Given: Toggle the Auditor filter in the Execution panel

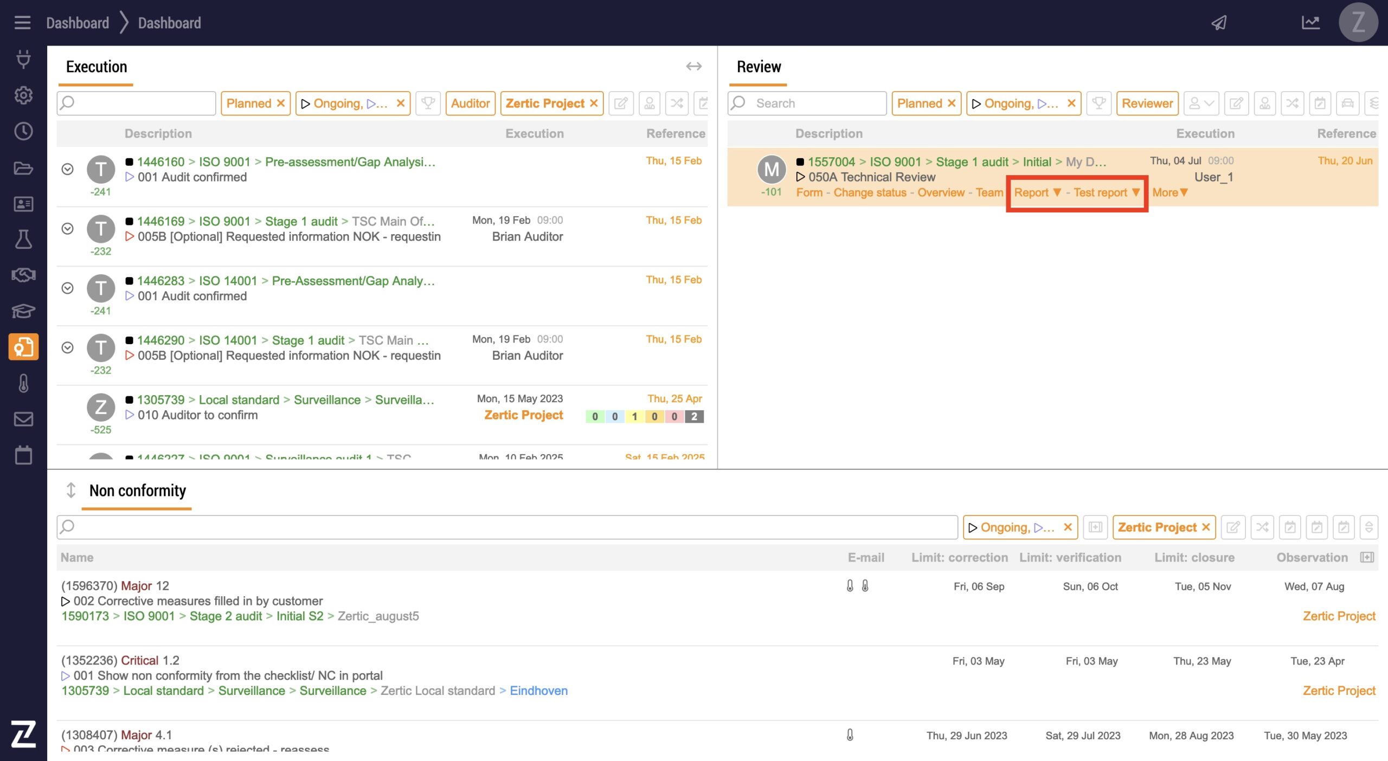Looking at the screenshot, I should [470, 103].
